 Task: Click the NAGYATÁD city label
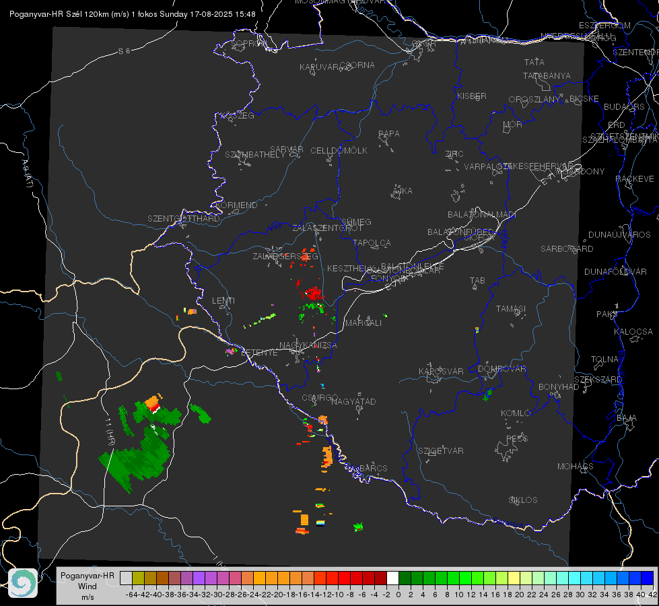353,401
